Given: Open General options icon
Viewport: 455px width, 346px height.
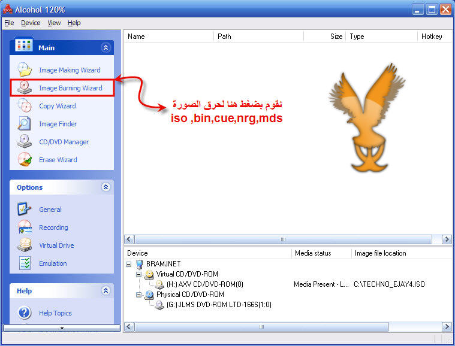Looking at the screenshot, I should 25,209.
